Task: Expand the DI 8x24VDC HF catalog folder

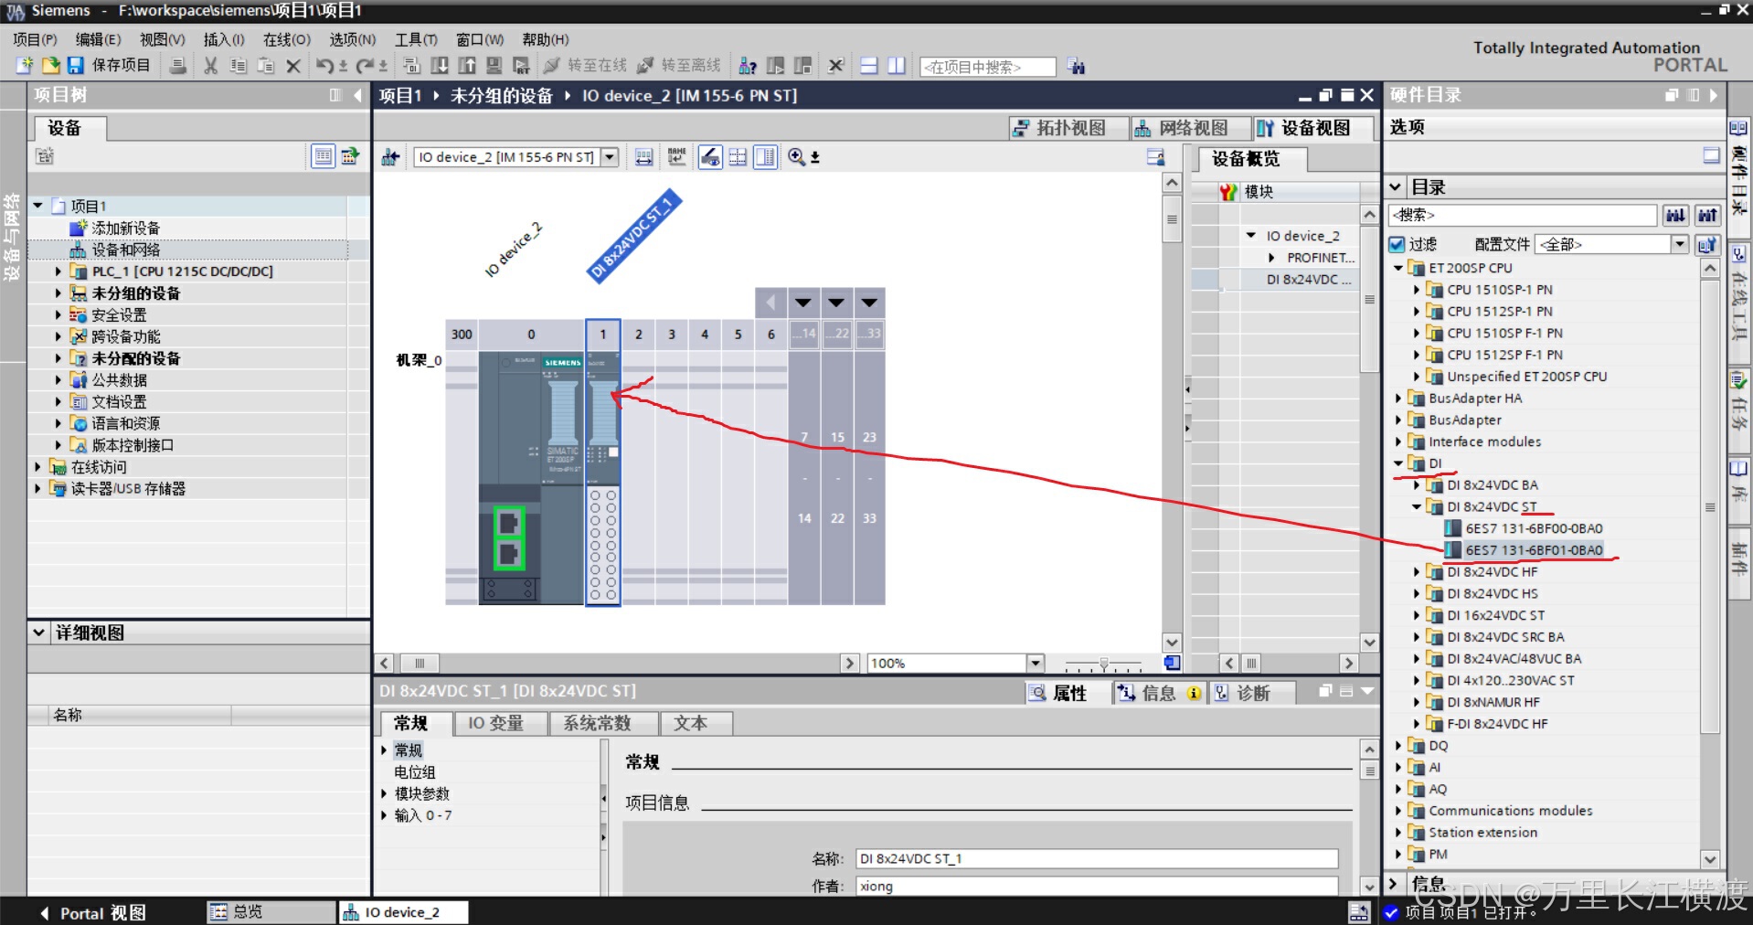Action: [1416, 572]
